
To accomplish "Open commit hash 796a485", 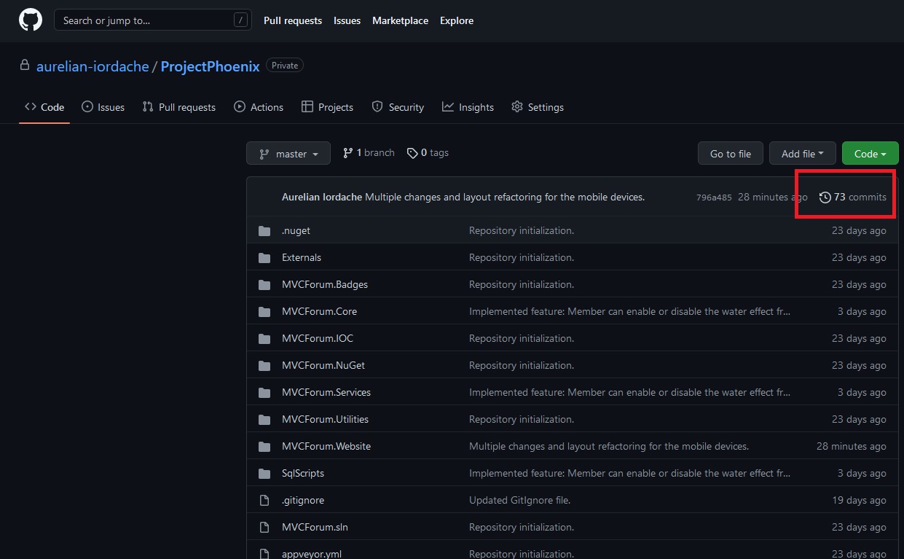I will point(714,198).
